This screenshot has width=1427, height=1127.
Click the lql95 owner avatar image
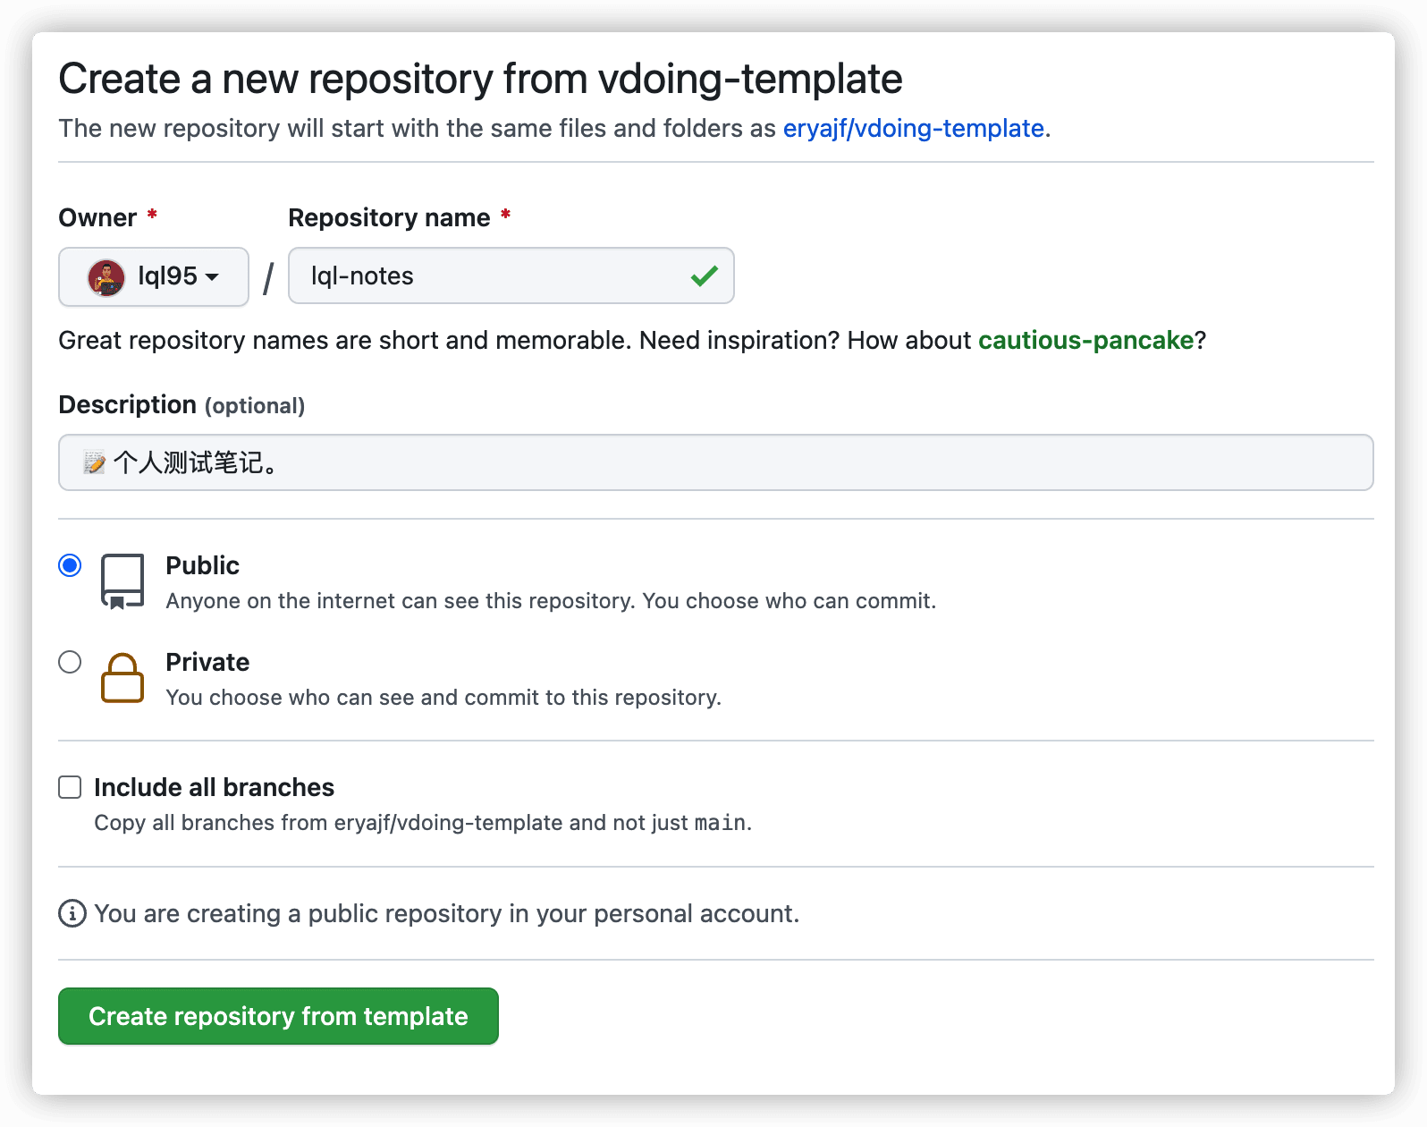[106, 277]
